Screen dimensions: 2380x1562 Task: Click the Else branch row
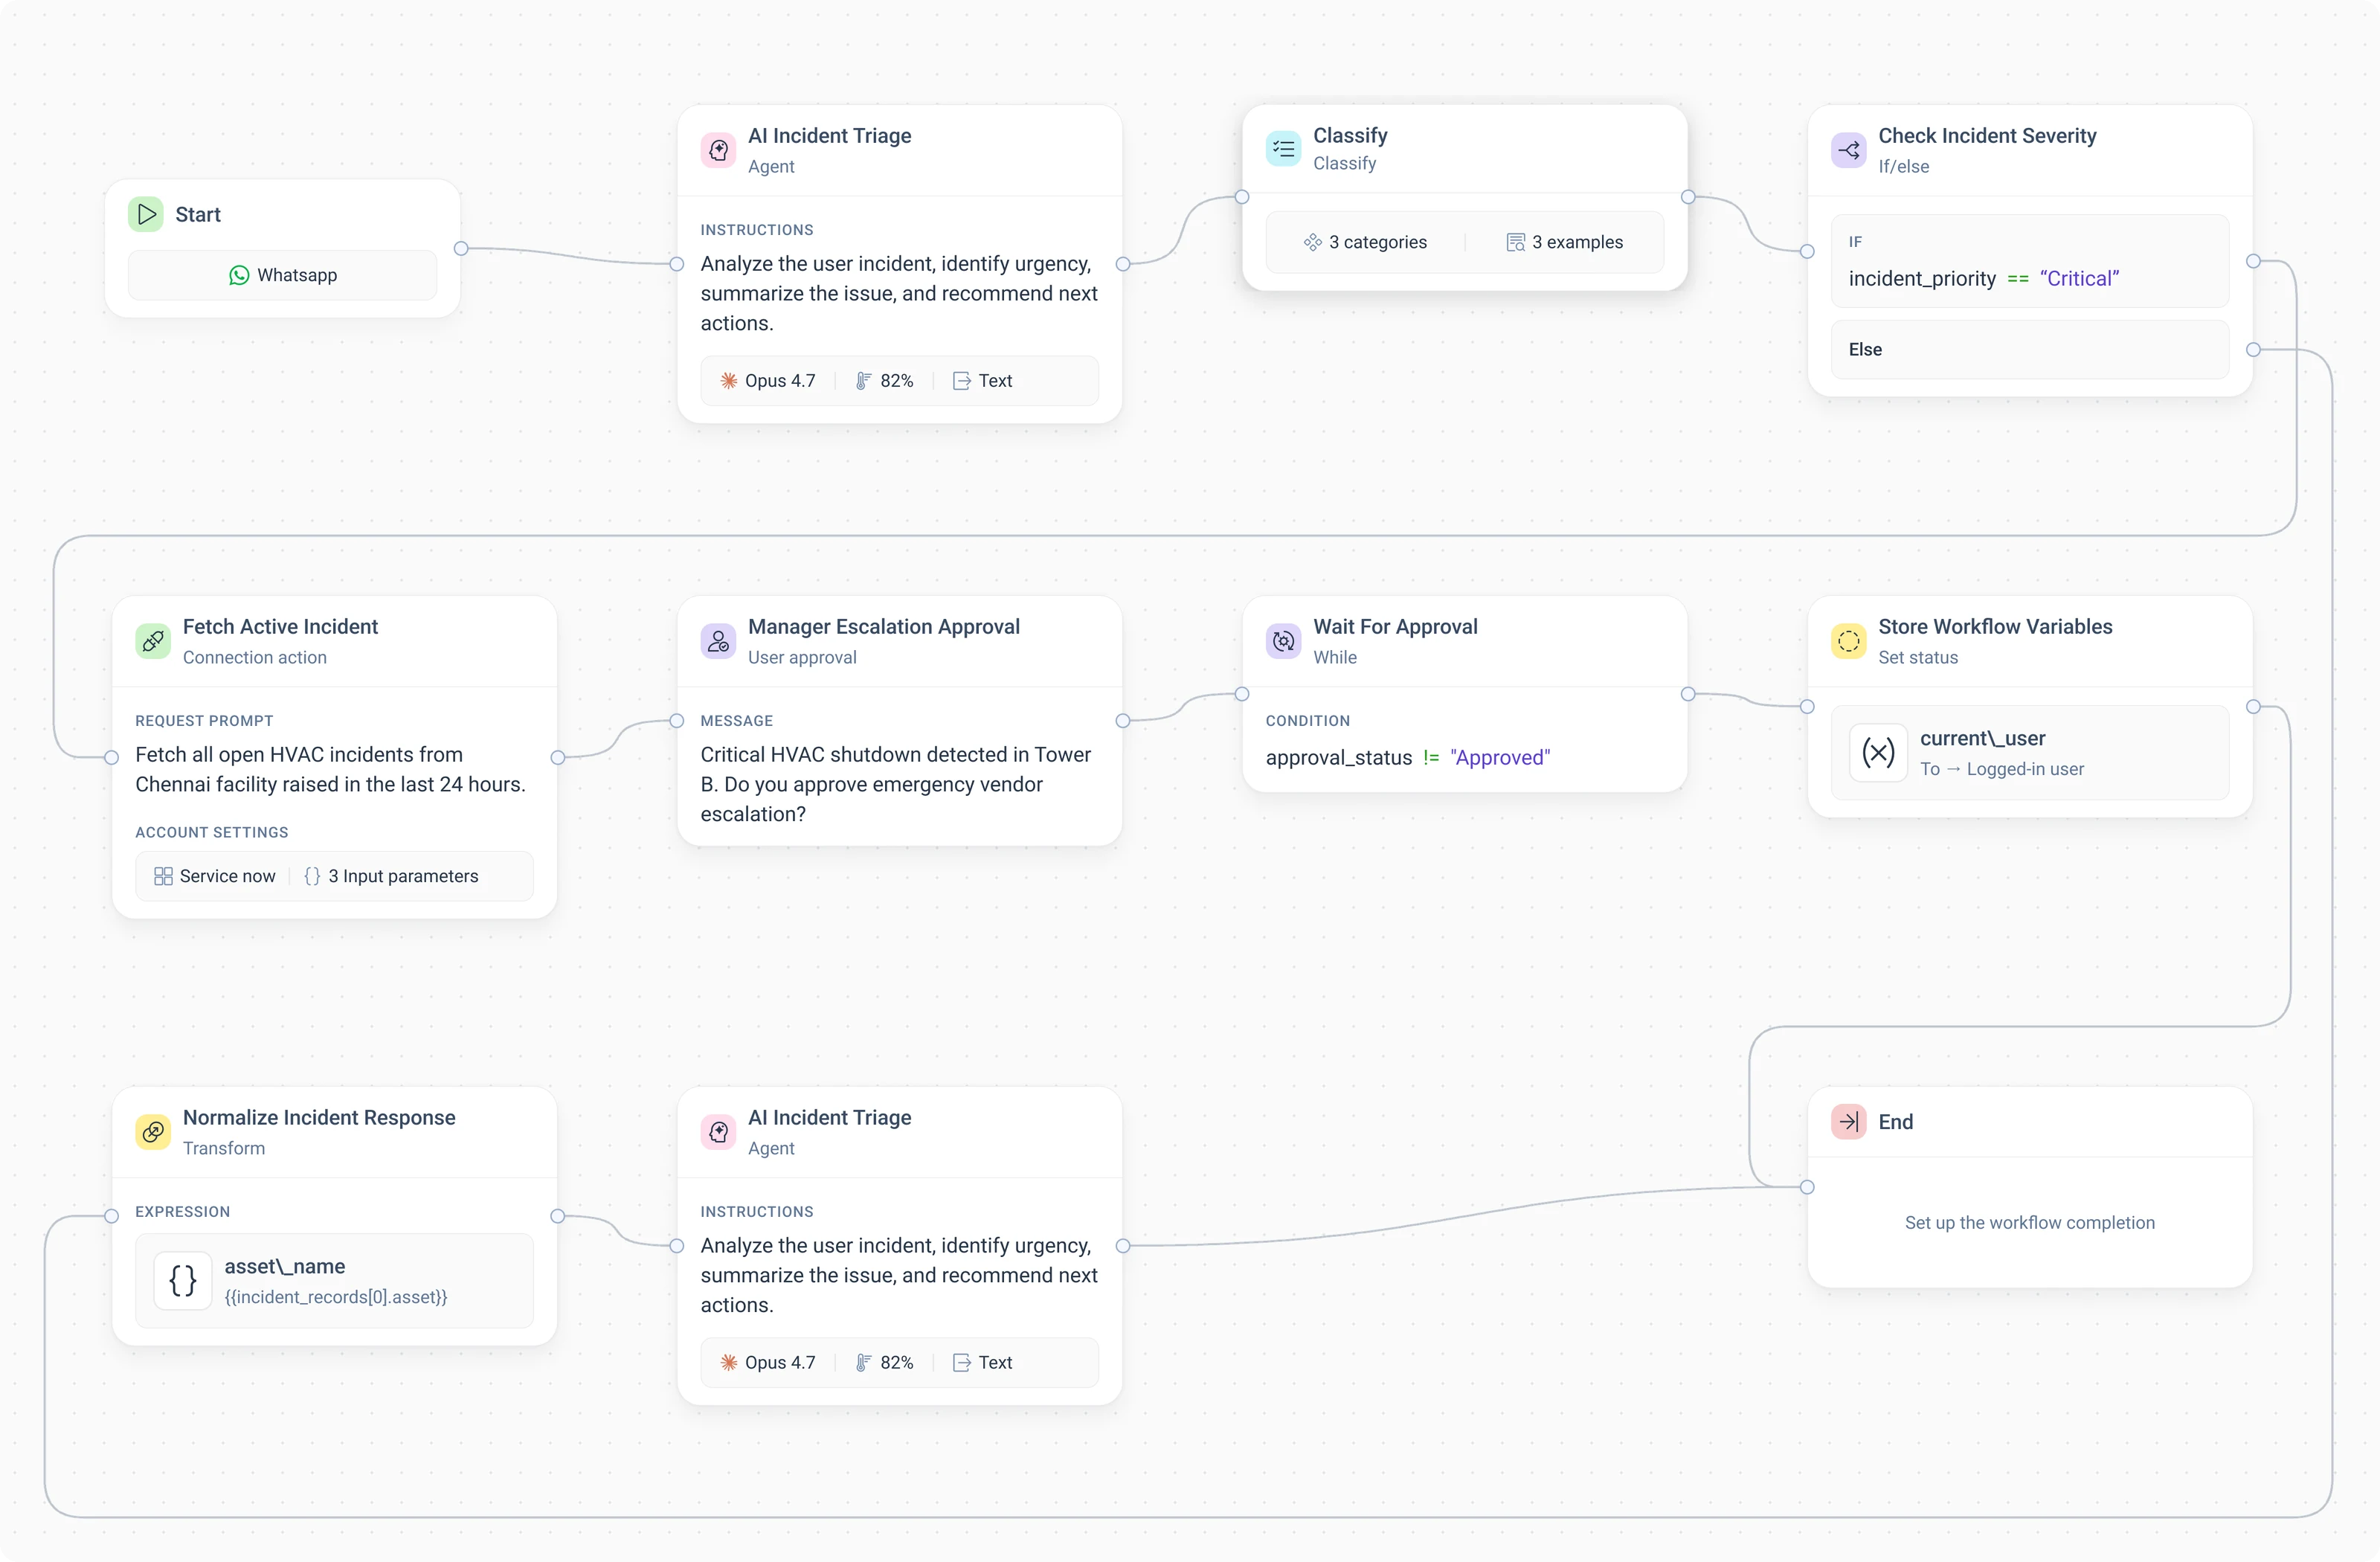point(2030,349)
